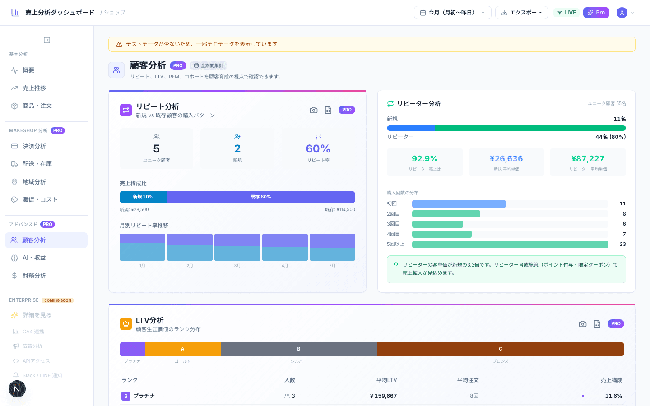Click the warning triangle icon in the banner

coord(119,44)
